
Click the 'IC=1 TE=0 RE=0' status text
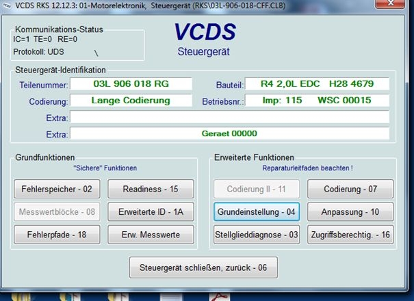[45, 40]
